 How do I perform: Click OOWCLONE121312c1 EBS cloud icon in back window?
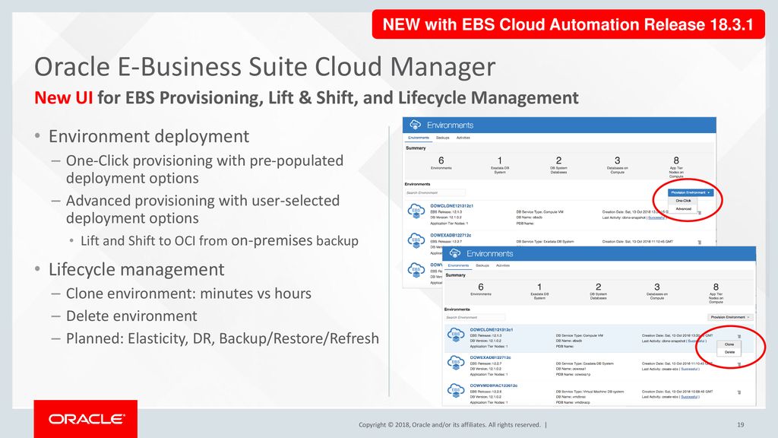click(x=416, y=211)
